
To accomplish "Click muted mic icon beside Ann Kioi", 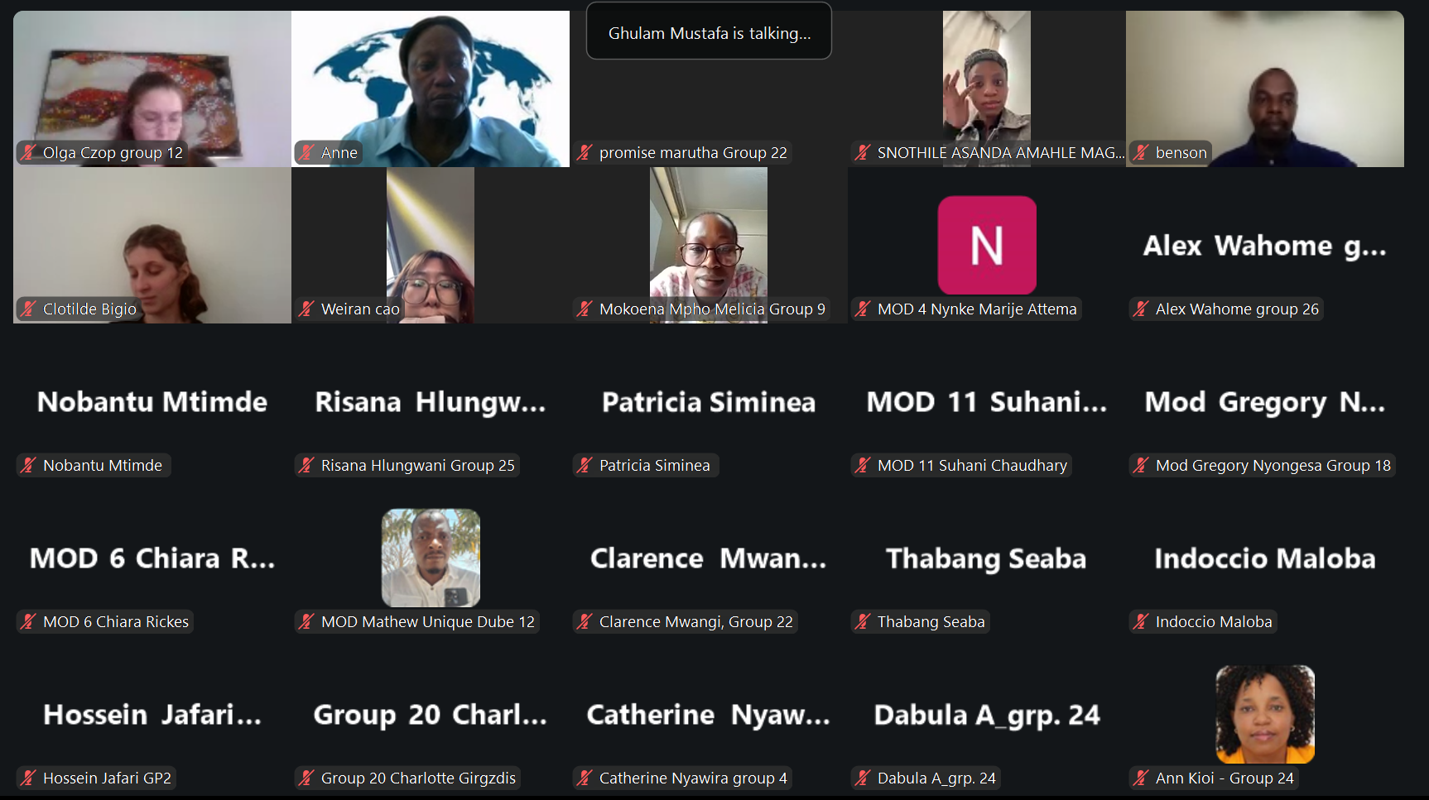I will tap(1142, 778).
